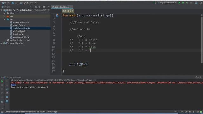Hide the Project panel with hide icon
The width and height of the screenshot is (203, 114).
tap(49, 7)
